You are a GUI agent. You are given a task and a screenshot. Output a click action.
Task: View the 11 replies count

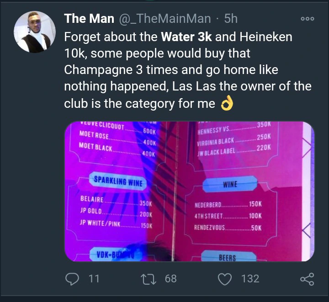(x=94, y=279)
